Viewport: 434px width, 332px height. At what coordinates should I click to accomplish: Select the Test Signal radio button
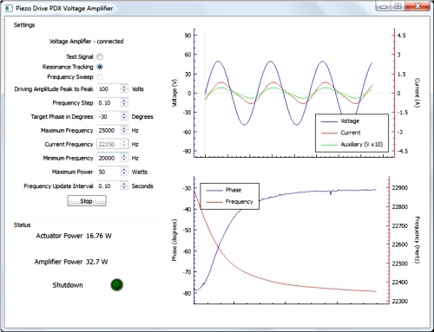tap(100, 56)
